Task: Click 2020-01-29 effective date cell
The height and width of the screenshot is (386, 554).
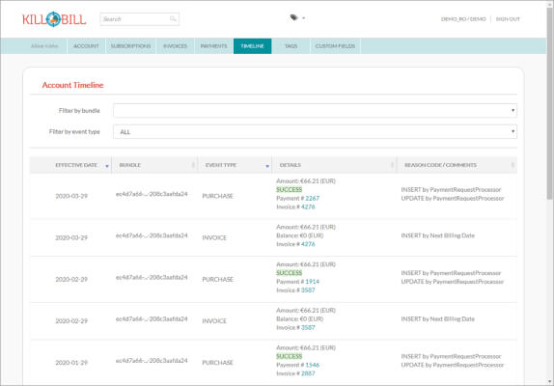Action: click(71, 363)
